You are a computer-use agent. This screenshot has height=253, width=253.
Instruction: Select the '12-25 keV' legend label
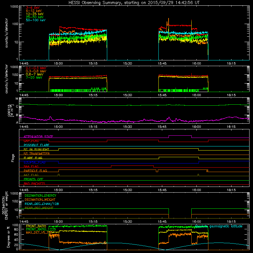click(35, 14)
